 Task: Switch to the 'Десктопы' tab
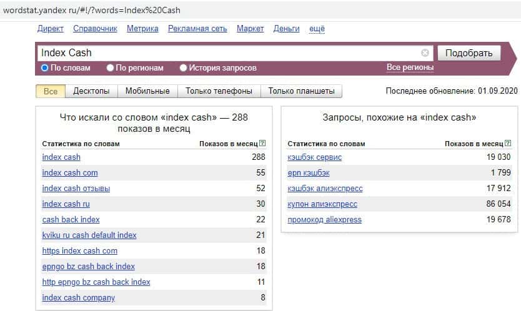point(91,91)
